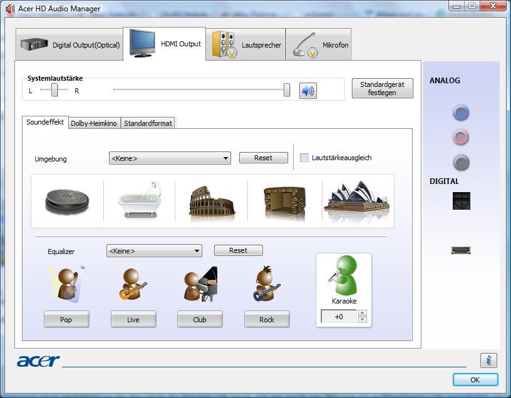Mute system volume with speaker icon
This screenshot has width=511, height=398.
[x=308, y=91]
